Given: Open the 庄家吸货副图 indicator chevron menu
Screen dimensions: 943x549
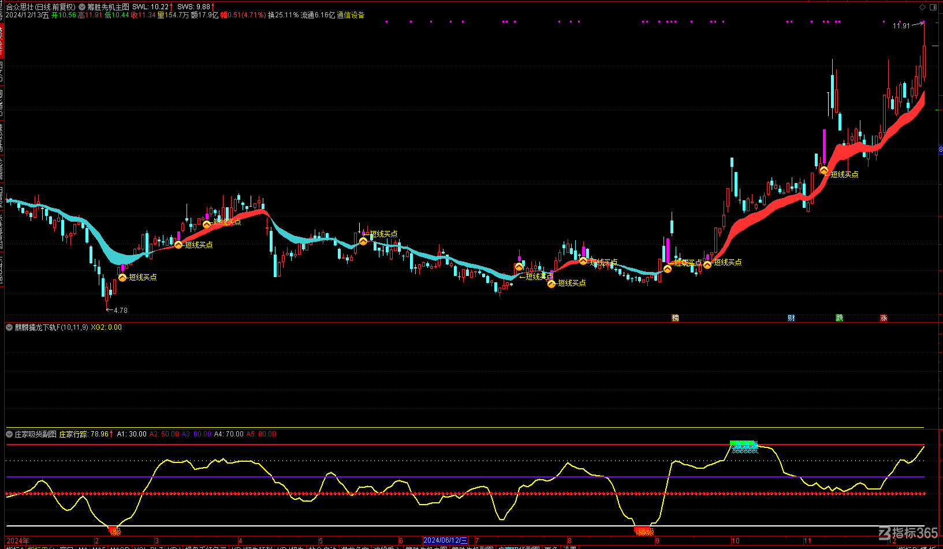Looking at the screenshot, I should pyautogui.click(x=9, y=434).
